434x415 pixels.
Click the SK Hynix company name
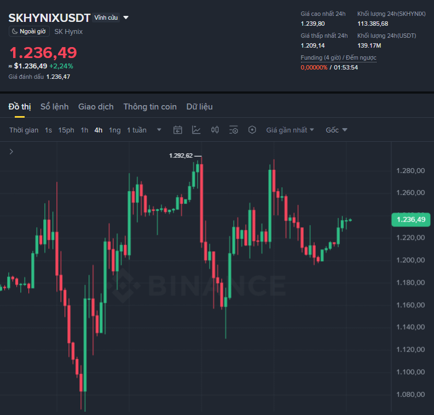pyautogui.click(x=68, y=32)
